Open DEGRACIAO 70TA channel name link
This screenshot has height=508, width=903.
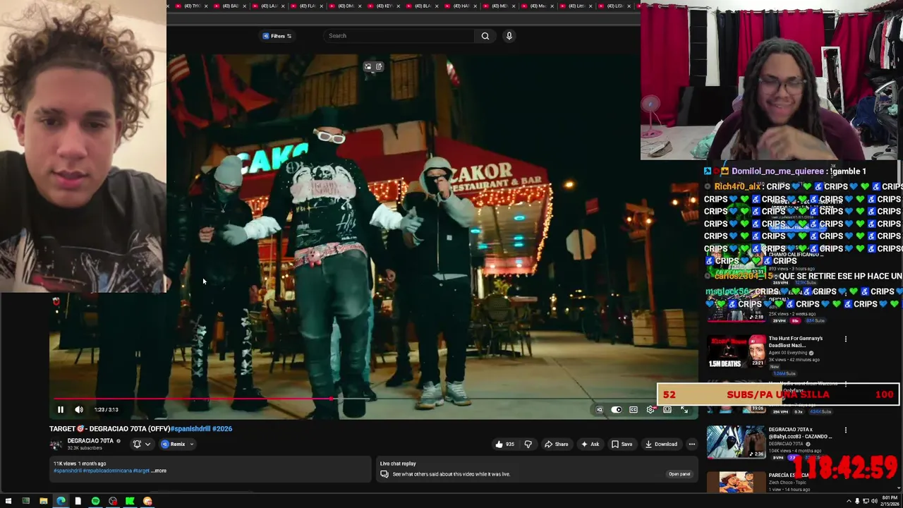pyautogui.click(x=90, y=441)
